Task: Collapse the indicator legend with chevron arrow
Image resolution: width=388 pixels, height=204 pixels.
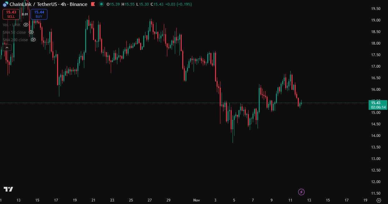Action: (x=7, y=47)
